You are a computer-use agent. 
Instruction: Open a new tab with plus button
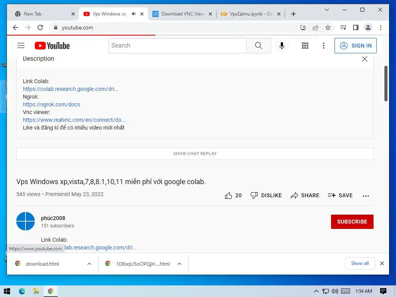pos(293,14)
